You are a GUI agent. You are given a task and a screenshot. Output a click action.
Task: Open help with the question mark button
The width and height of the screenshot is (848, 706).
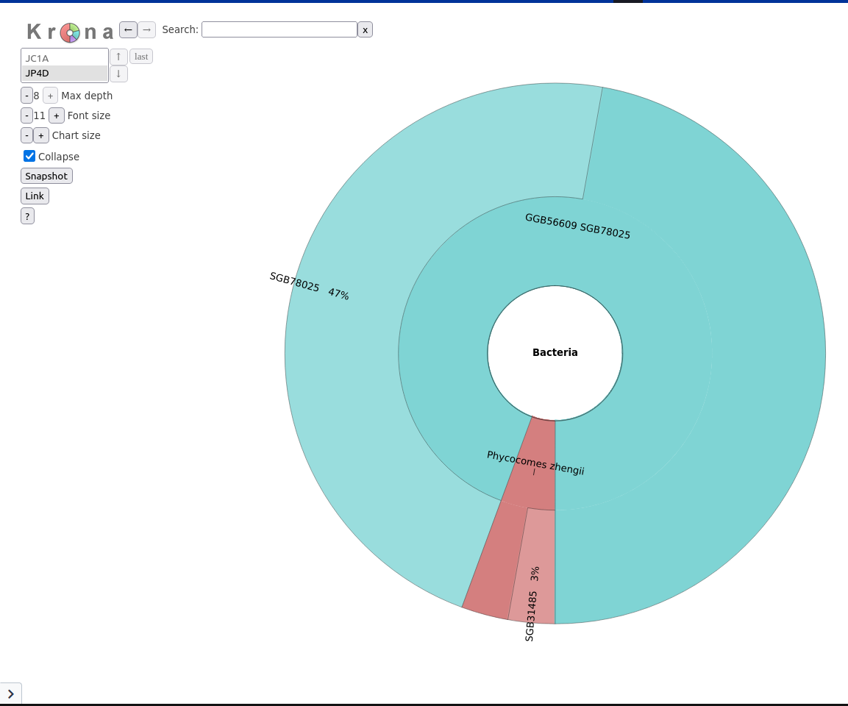point(27,215)
